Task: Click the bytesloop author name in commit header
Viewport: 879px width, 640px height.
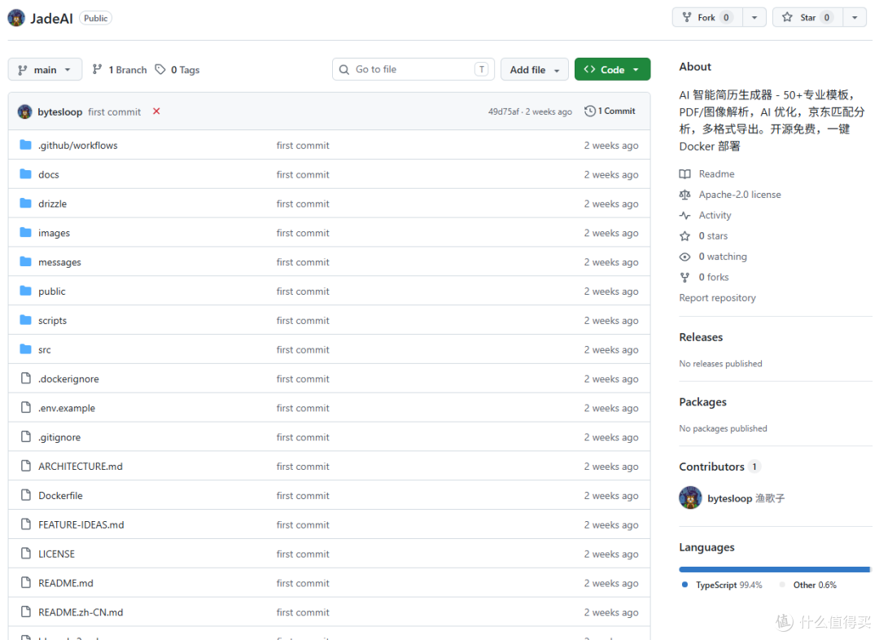Action: point(60,112)
